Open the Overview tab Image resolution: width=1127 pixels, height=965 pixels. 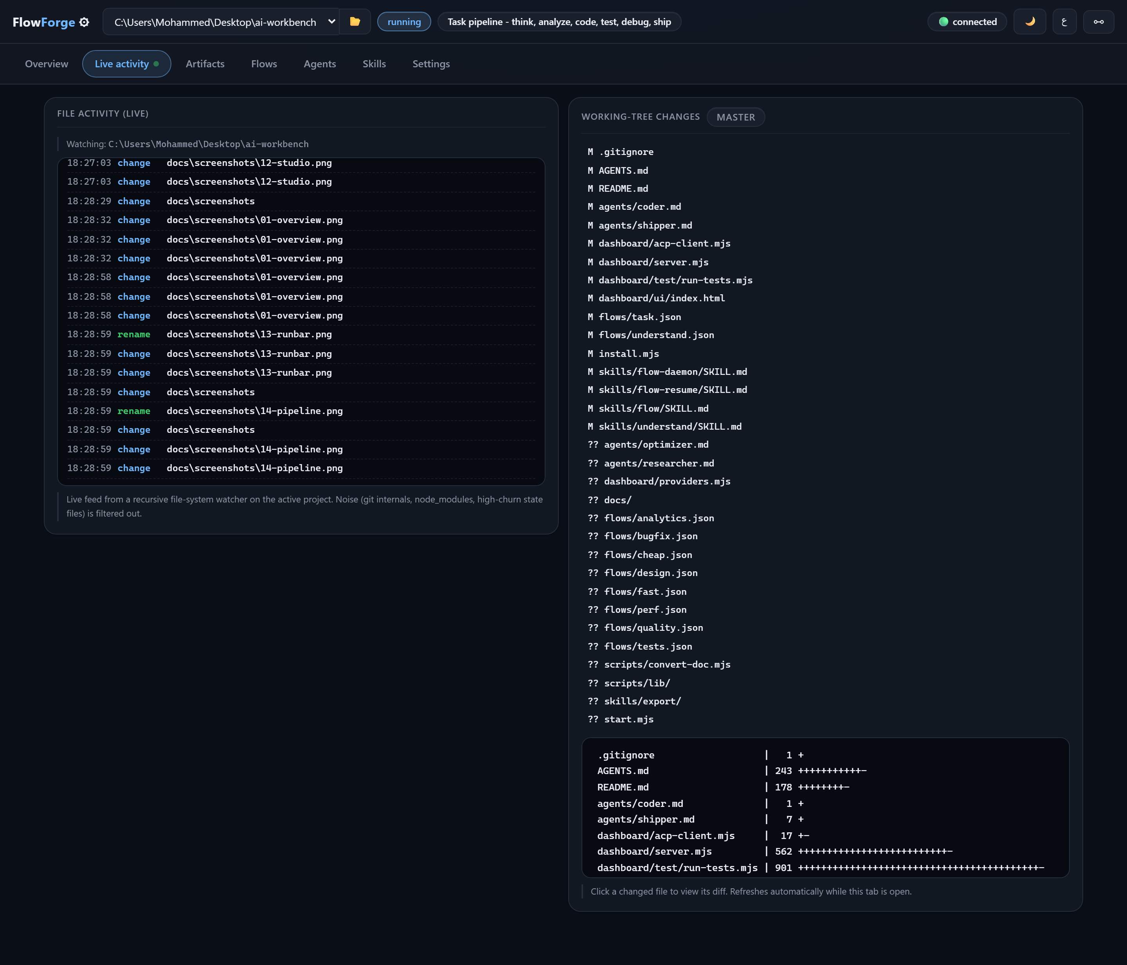point(47,64)
